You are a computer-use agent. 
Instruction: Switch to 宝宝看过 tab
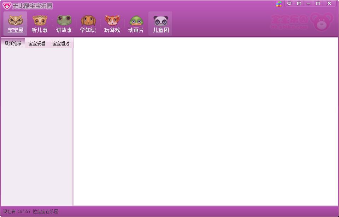61,44
